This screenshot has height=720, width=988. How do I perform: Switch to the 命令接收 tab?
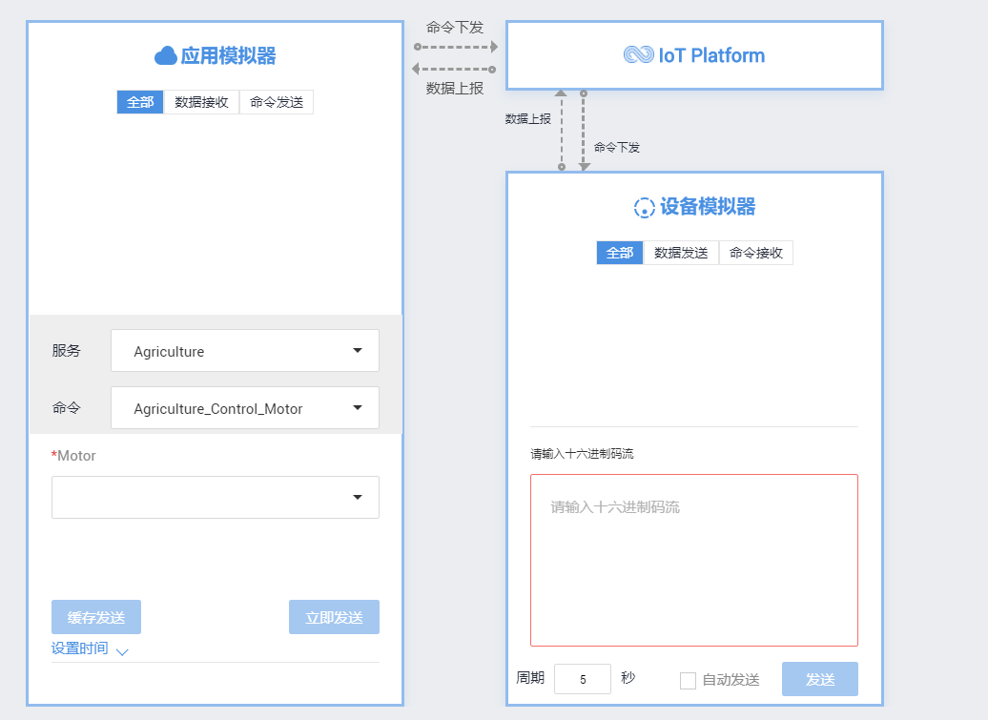pyautogui.click(x=756, y=253)
